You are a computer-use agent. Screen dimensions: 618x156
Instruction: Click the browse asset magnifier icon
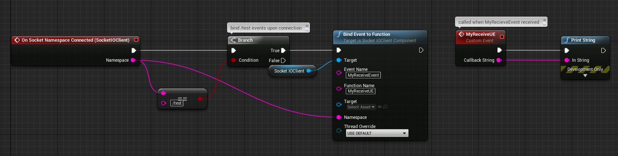click(385, 107)
